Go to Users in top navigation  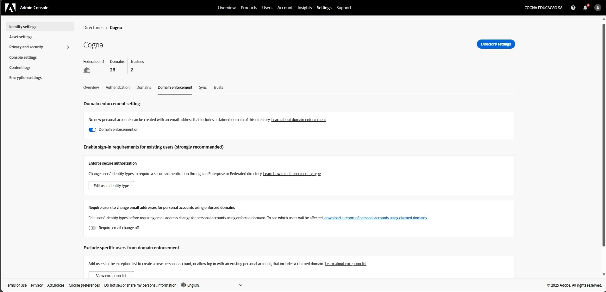coord(267,8)
